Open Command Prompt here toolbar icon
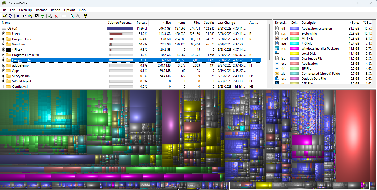This screenshot has width=377, height=190. point(37,16)
